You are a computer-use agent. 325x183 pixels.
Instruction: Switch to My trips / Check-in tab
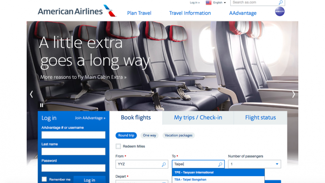click(x=198, y=118)
